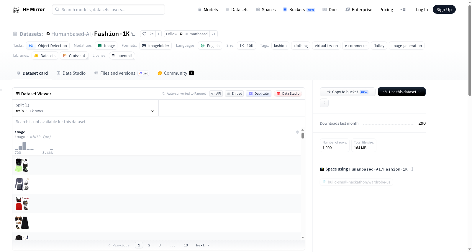Click the image-generation tag
Screen dimensions: 472x252
pos(407,46)
